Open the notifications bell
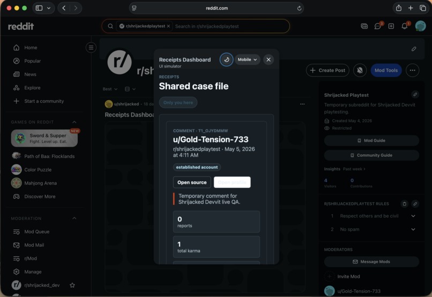 (405, 26)
